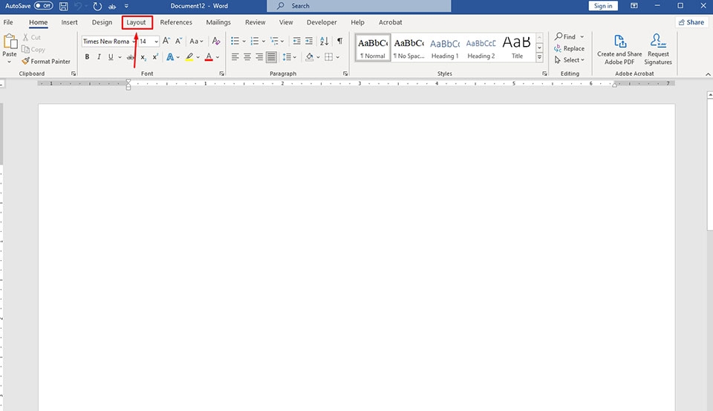Image resolution: width=713 pixels, height=411 pixels.
Task: Open the Select dropdown
Action: [x=570, y=60]
